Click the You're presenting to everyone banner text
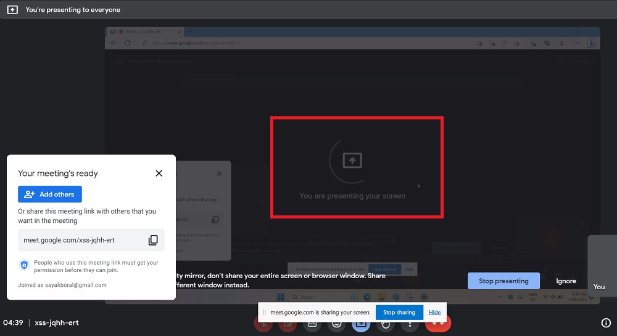 point(73,10)
